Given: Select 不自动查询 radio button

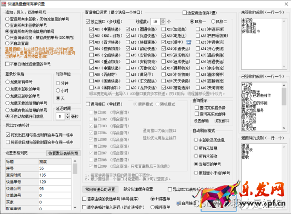Looking at the screenshot, I should click(17, 44).
